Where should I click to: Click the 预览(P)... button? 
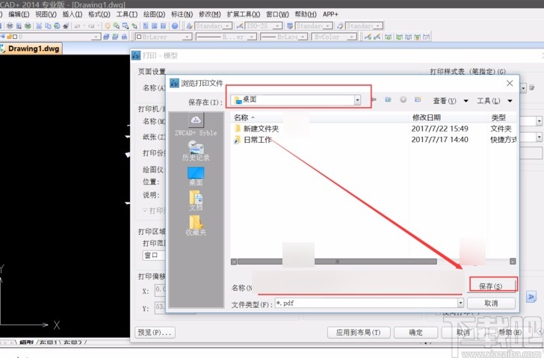click(155, 333)
